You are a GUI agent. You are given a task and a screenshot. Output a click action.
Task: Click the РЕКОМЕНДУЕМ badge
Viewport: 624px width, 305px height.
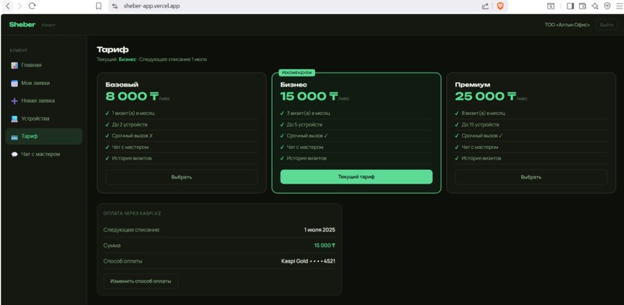(x=297, y=73)
